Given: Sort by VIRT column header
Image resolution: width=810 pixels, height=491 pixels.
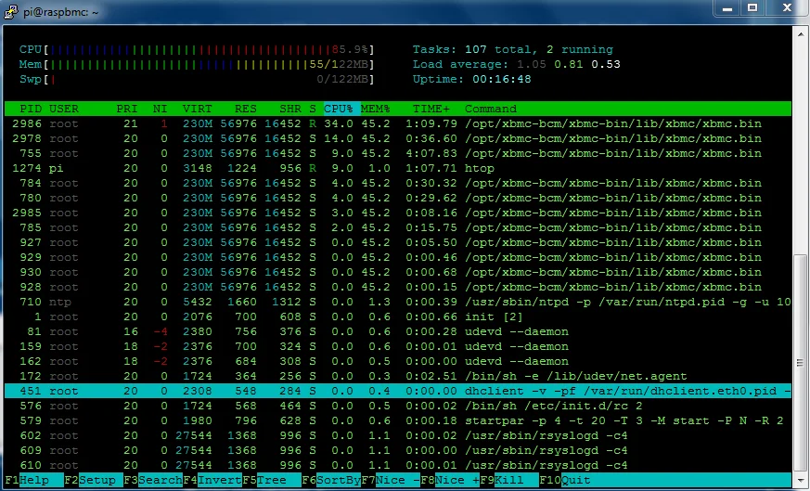Looking at the screenshot, I should coord(198,109).
